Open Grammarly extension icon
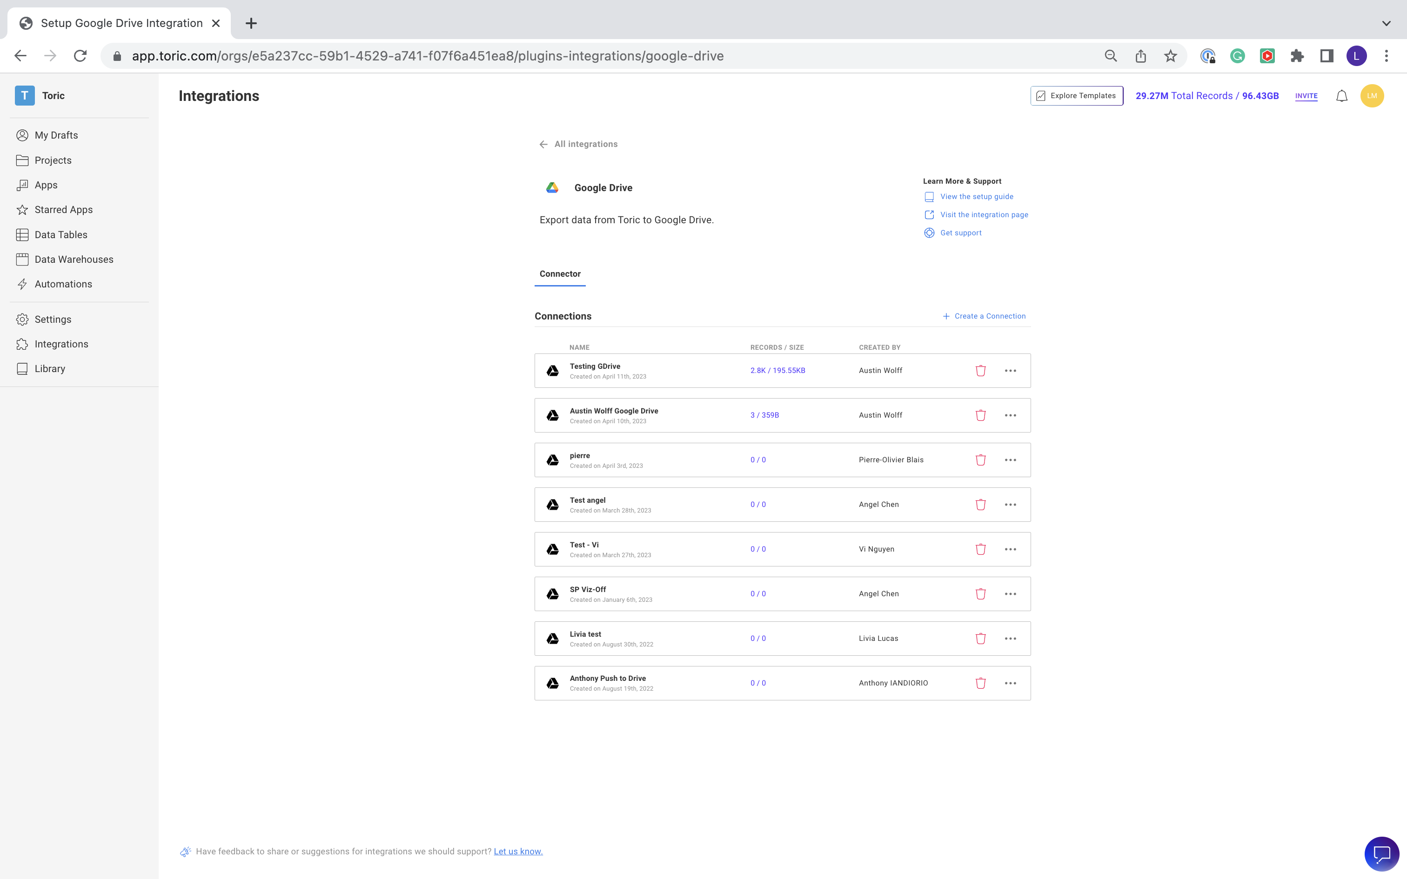 coord(1237,56)
